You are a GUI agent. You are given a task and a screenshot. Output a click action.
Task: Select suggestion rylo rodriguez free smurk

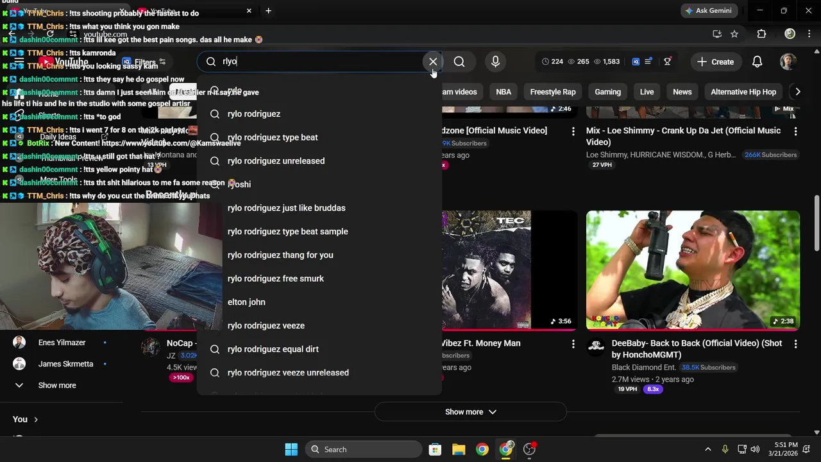tap(319, 278)
